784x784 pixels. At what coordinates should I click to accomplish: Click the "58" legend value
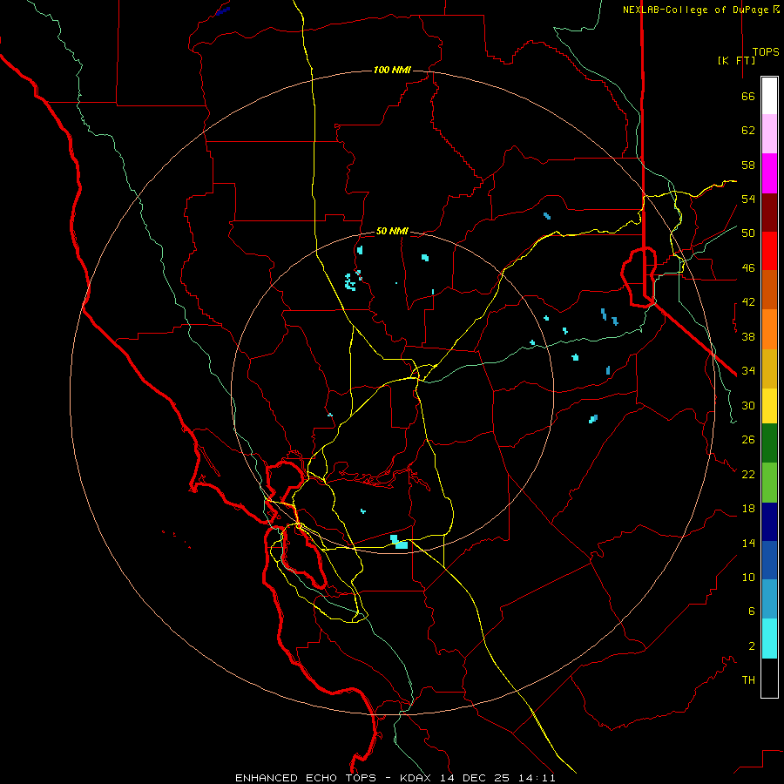(748, 165)
